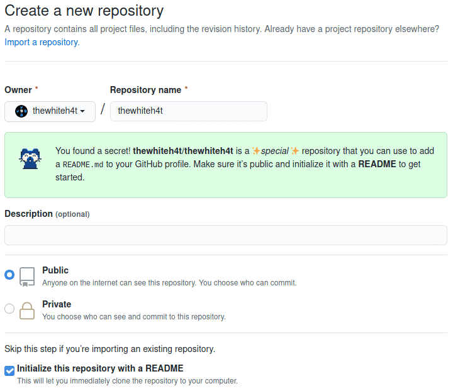The image size is (453, 391).
Task: Click the sparkle emoji before 'special'
Action: click(x=256, y=151)
